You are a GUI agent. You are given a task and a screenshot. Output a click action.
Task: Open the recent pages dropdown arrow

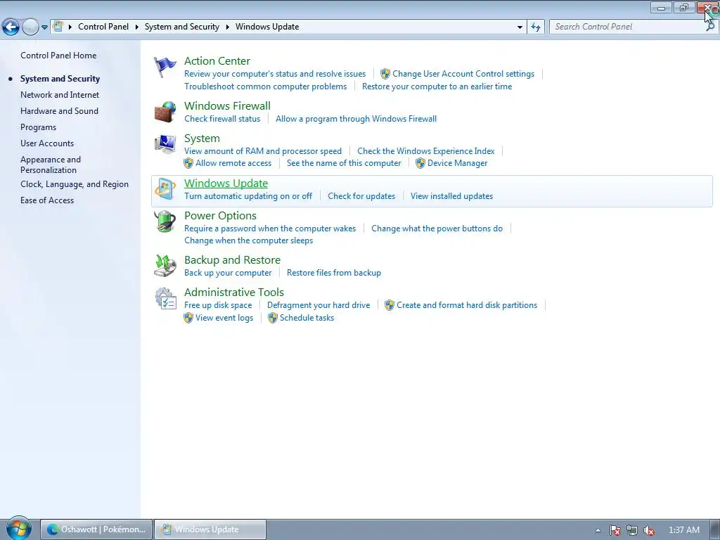point(44,27)
